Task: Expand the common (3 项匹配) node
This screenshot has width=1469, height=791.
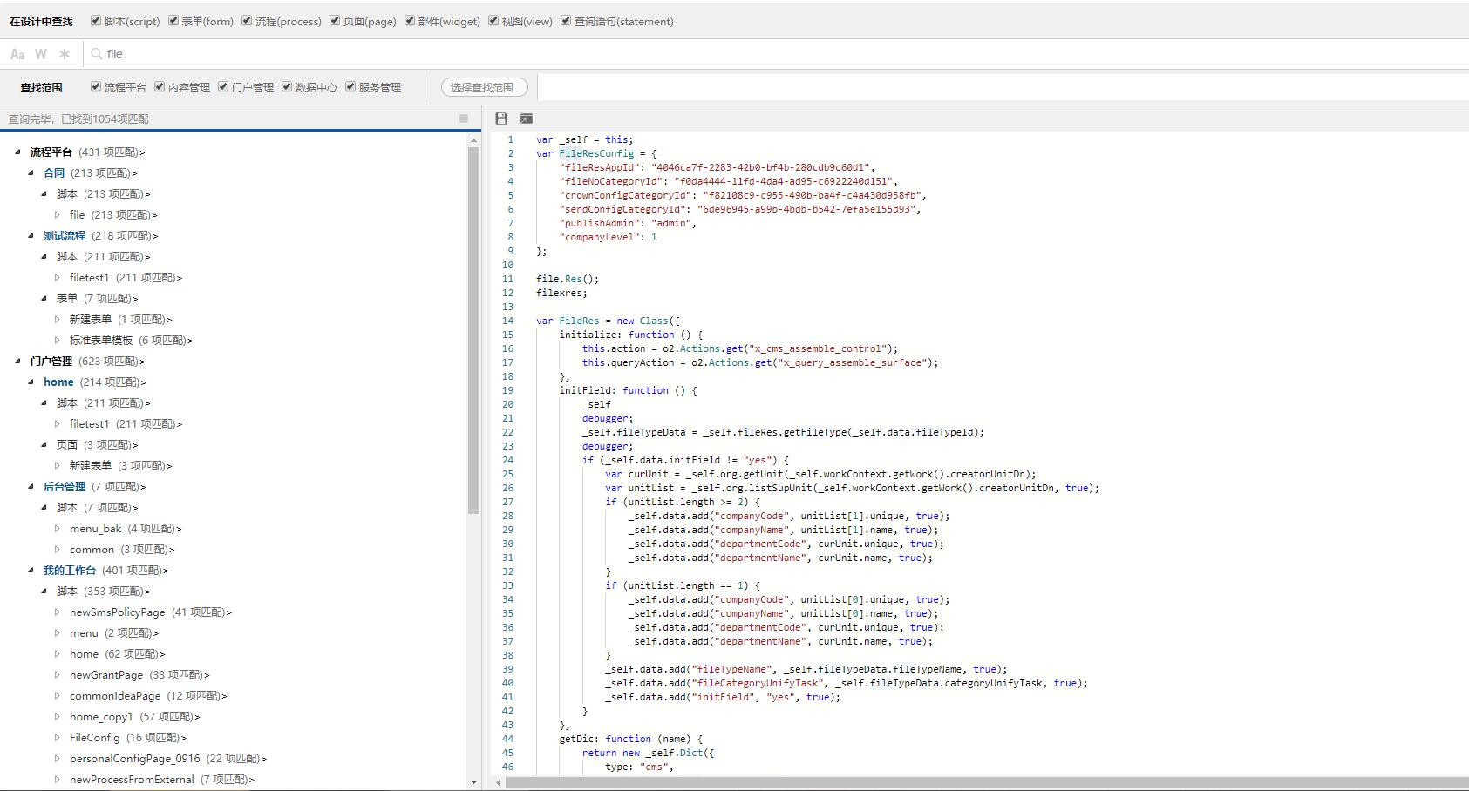Action: coord(58,549)
